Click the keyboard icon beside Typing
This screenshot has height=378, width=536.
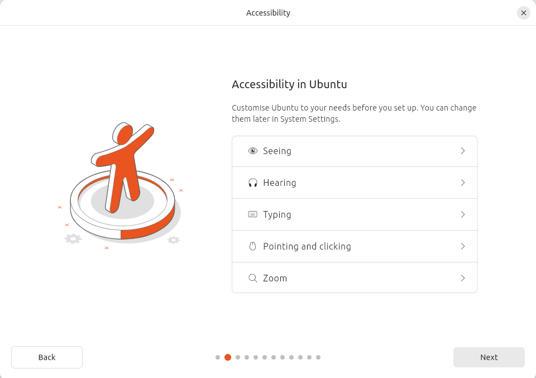pyautogui.click(x=253, y=214)
